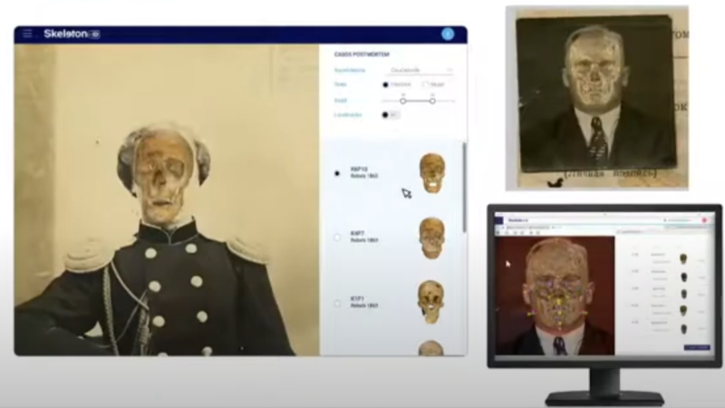
Task: Click the case list vertical scrollbar
Action: tap(464, 188)
